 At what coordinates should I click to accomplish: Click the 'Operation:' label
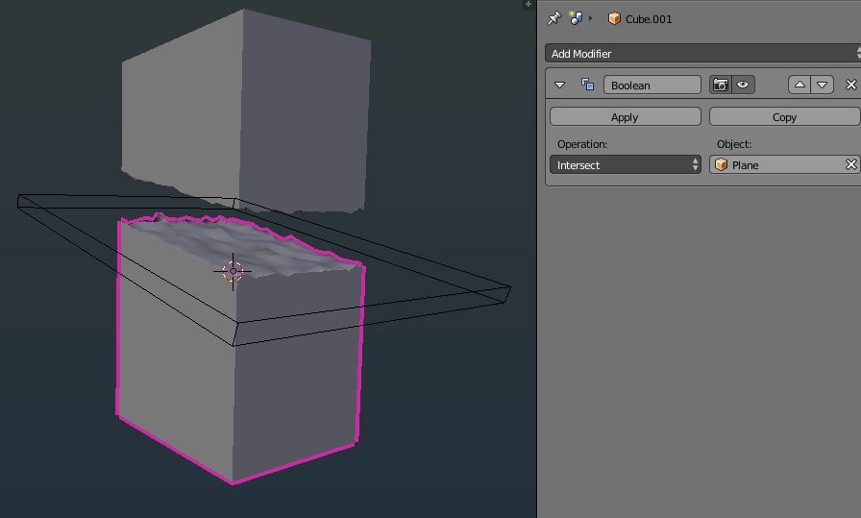[582, 144]
